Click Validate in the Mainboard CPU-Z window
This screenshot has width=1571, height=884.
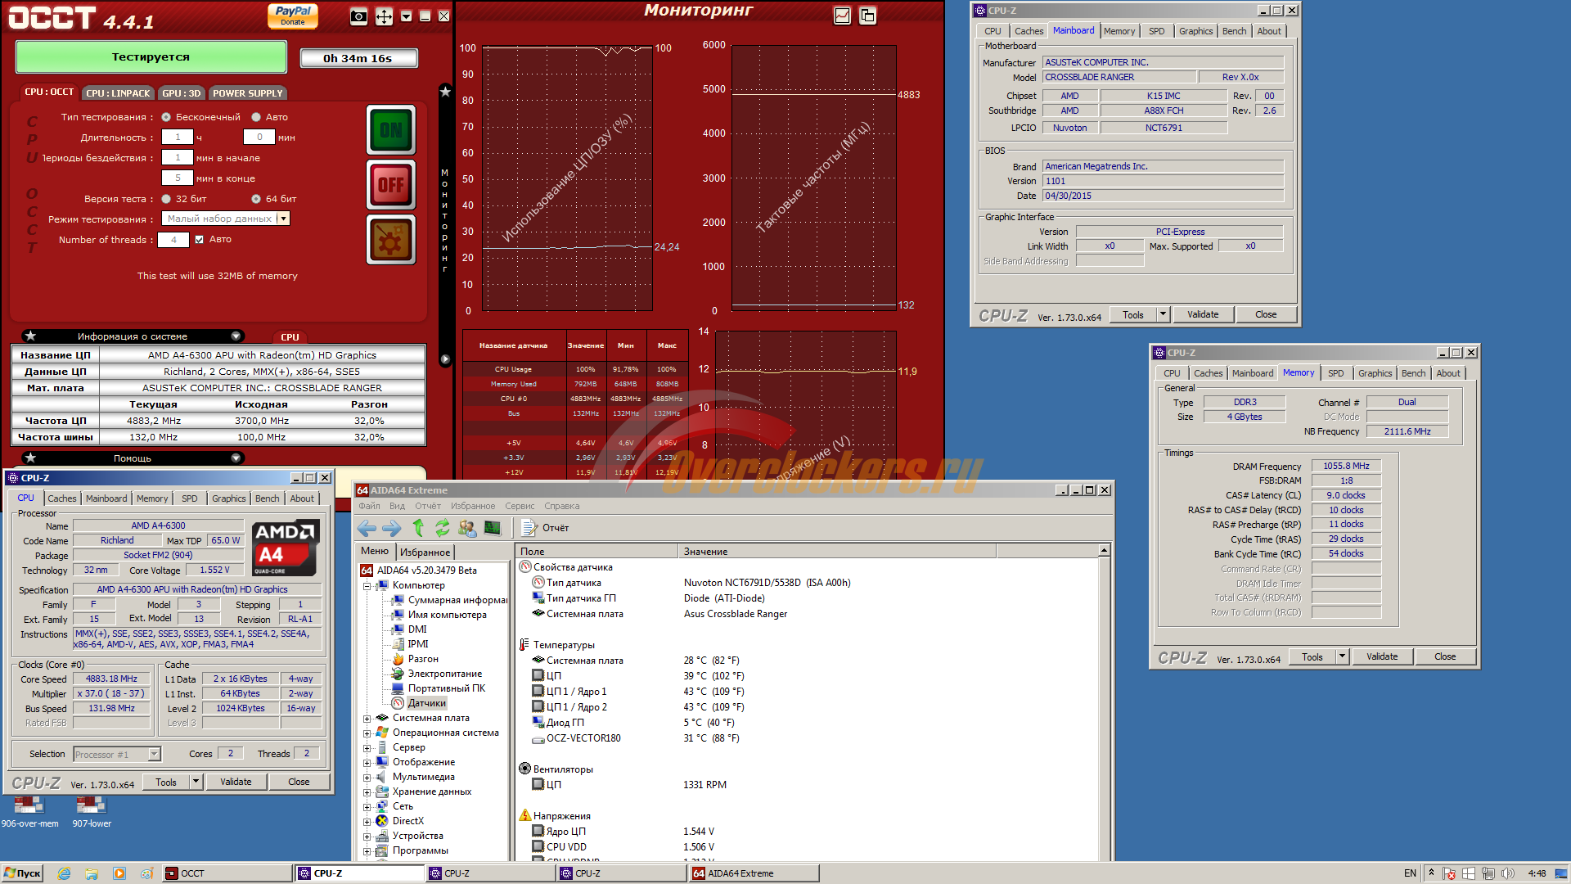1202,314
